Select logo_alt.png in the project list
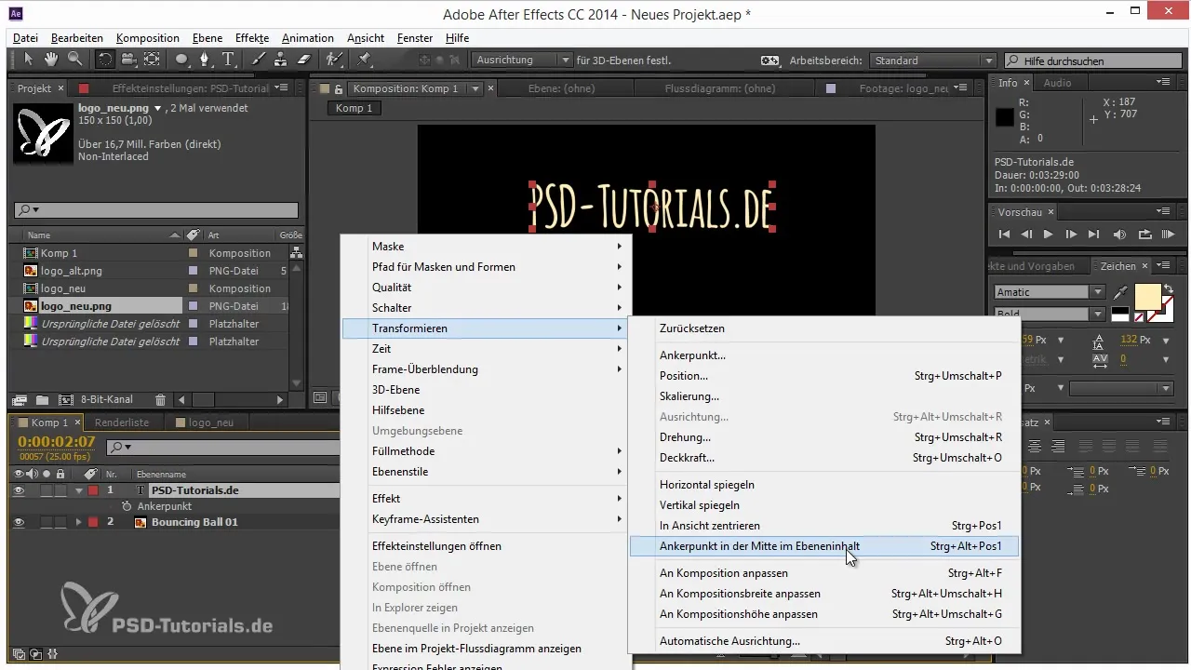 (x=71, y=271)
